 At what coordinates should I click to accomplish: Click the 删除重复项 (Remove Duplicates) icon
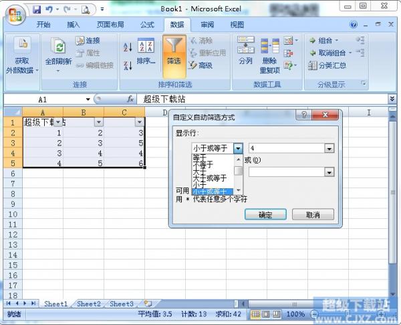point(269,53)
